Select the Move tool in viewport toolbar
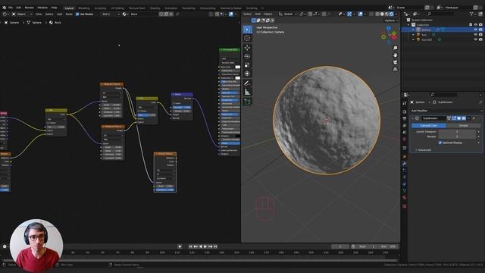Screen dimensions: 485x273 pyautogui.click(x=247, y=48)
